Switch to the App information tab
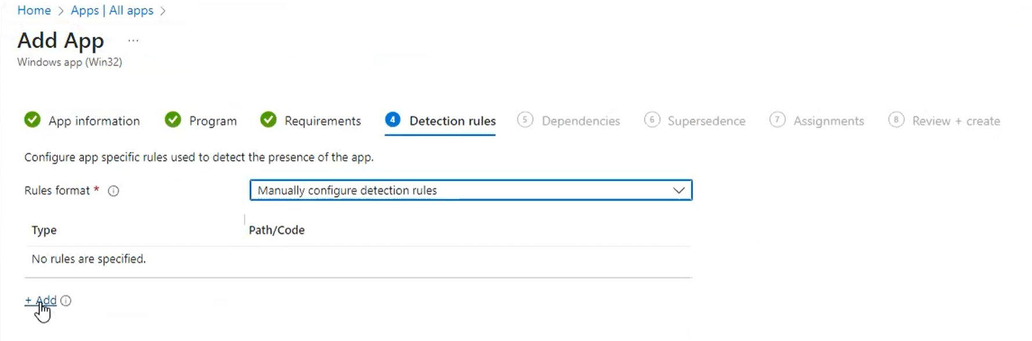 tap(94, 121)
